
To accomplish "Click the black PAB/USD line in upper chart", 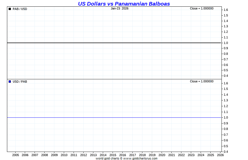I will coord(111,43).
